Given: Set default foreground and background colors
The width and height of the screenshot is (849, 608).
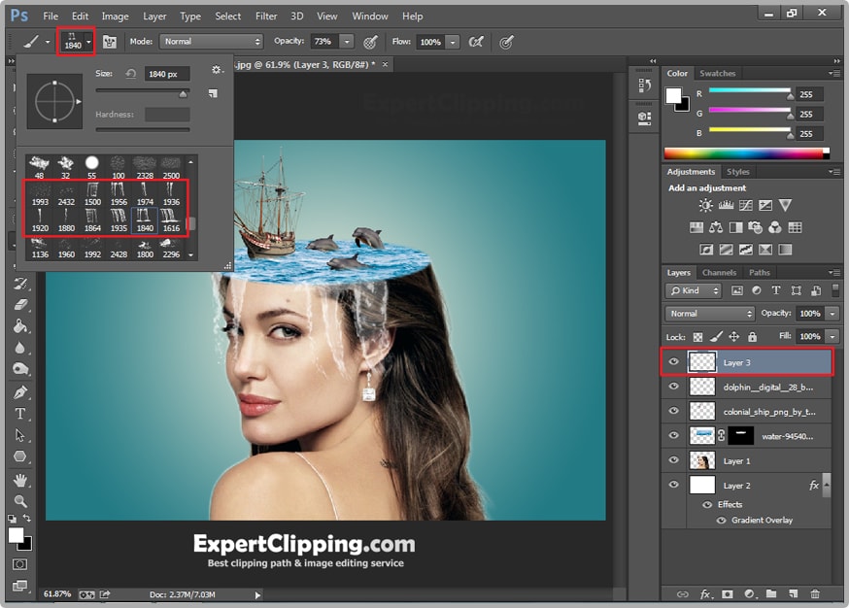Looking at the screenshot, I should (x=13, y=519).
